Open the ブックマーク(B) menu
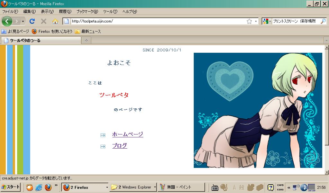329x193 pixels. click(87, 12)
